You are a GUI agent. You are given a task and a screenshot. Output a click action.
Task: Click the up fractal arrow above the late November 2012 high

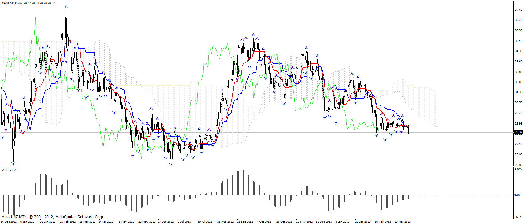306,48
